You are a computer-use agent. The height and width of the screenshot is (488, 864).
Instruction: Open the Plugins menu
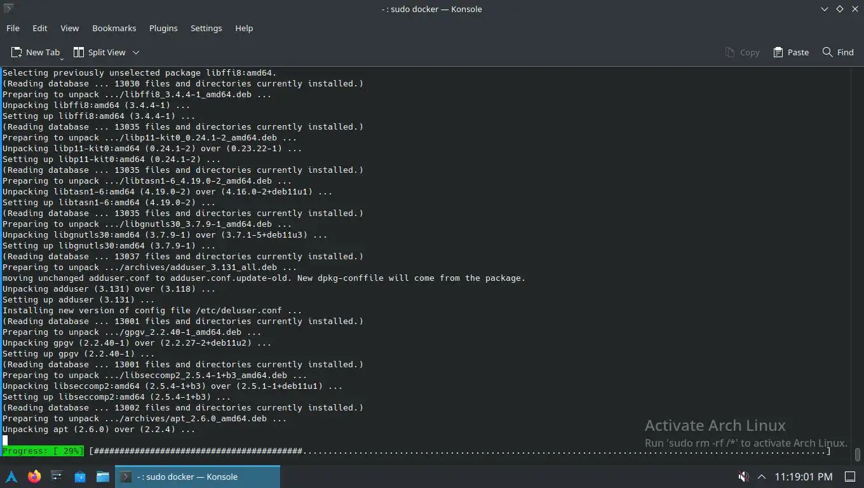tap(163, 28)
